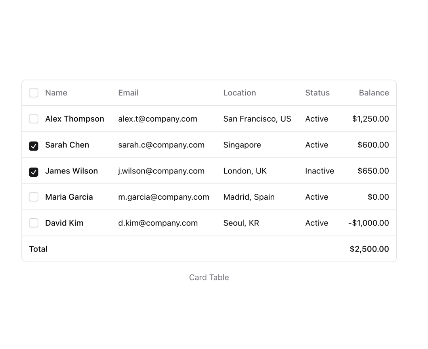Toggle the select-all checkbox in the header

coord(34,93)
